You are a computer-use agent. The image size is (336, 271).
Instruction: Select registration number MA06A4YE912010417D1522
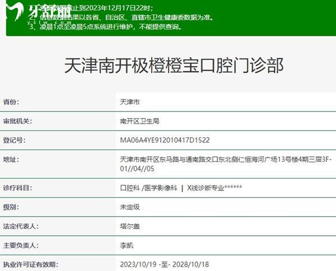(x=165, y=140)
